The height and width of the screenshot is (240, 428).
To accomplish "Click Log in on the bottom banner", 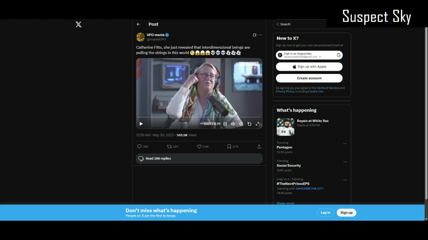I will 325,213.
